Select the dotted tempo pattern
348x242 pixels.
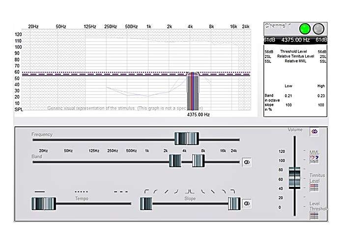tap(81, 191)
